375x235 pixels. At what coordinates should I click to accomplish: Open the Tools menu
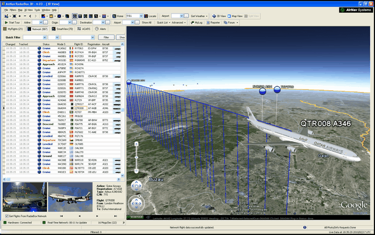pyautogui.click(x=37, y=10)
